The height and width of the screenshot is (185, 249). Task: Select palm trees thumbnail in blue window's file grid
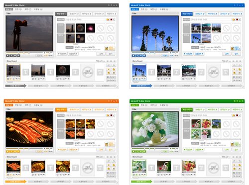pyautogui.click(x=196, y=38)
